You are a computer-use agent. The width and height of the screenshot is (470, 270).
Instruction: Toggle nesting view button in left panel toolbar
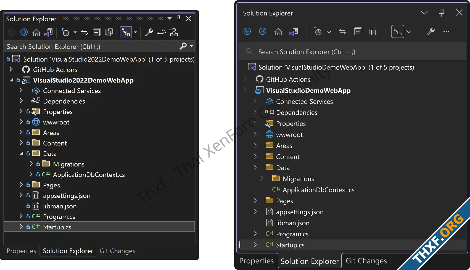(126, 32)
